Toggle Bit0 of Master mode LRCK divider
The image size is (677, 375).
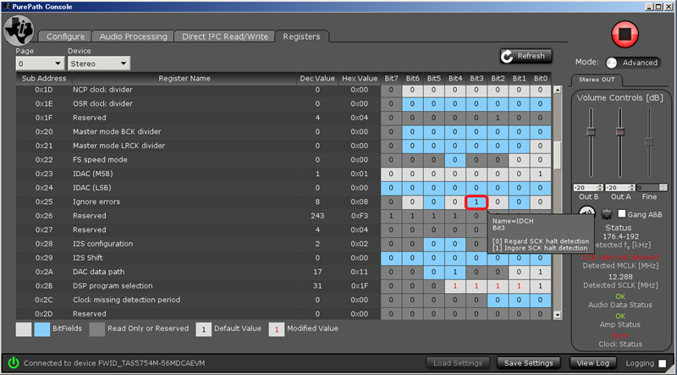click(541, 146)
